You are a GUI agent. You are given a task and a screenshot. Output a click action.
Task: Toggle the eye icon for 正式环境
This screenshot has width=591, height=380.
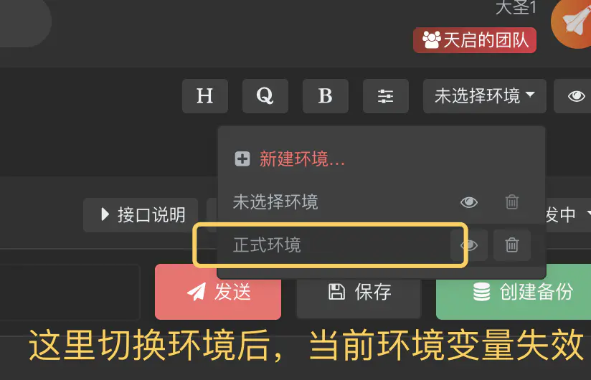(x=469, y=245)
